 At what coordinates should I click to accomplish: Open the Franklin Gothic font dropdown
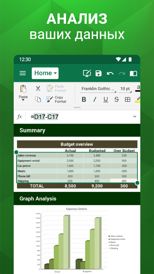(98, 89)
